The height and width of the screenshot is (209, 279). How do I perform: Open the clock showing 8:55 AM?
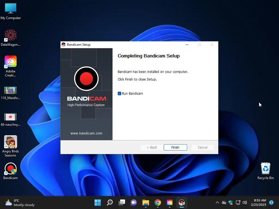click(x=259, y=202)
